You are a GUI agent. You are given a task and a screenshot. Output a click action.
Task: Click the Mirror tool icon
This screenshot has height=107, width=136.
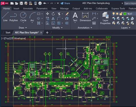(53, 18)
